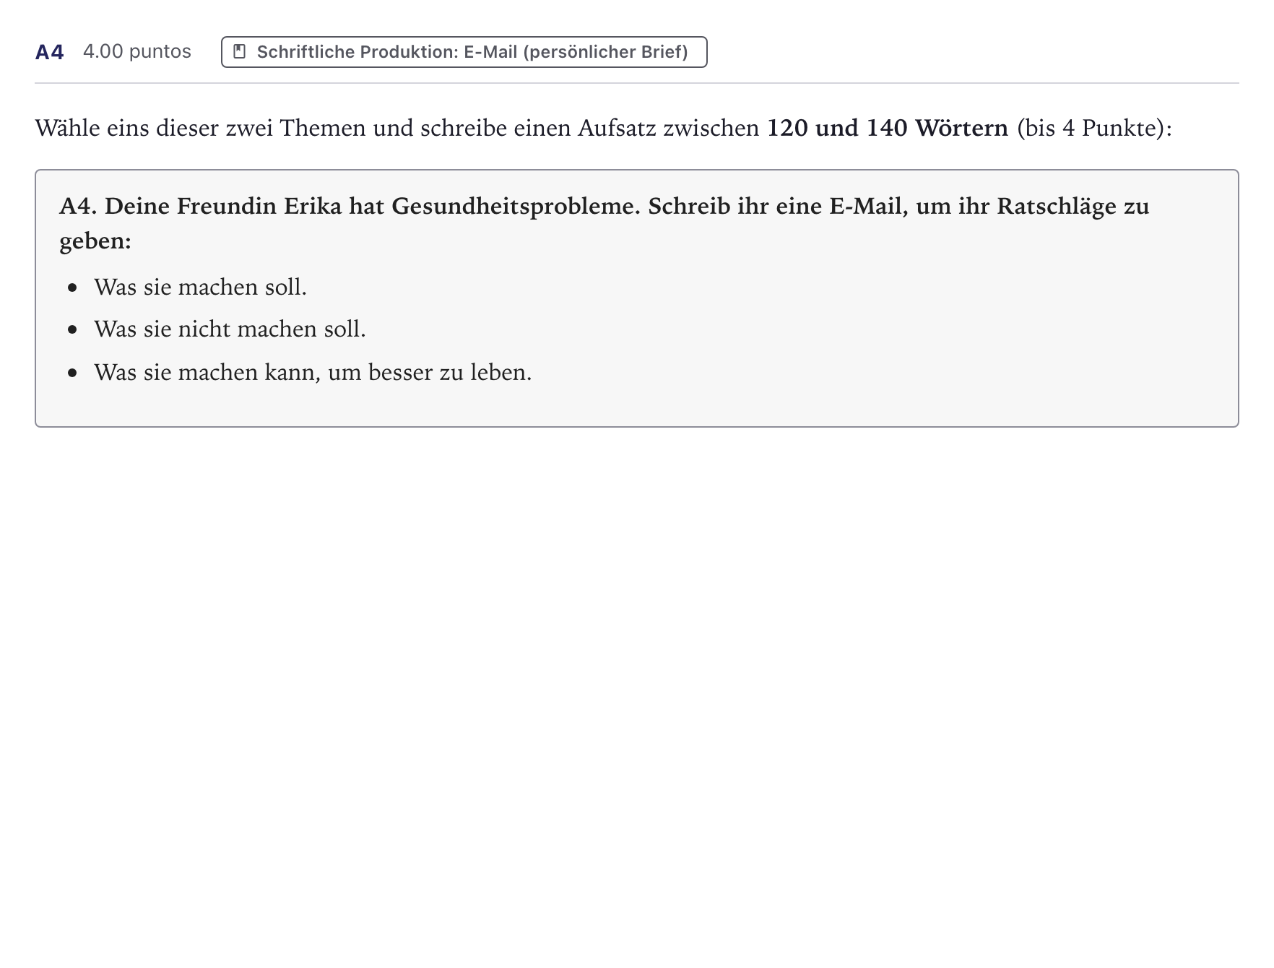The image size is (1274, 968).
Task: Select the A4 question label
Action: tap(50, 52)
